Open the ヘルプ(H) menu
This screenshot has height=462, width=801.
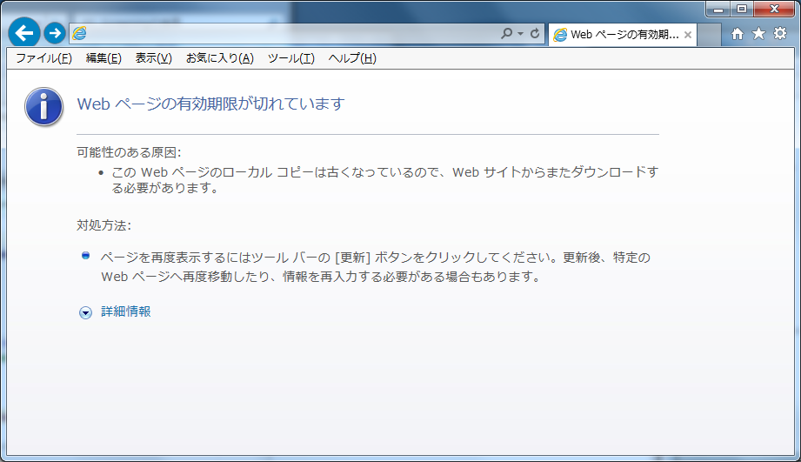pyautogui.click(x=352, y=58)
